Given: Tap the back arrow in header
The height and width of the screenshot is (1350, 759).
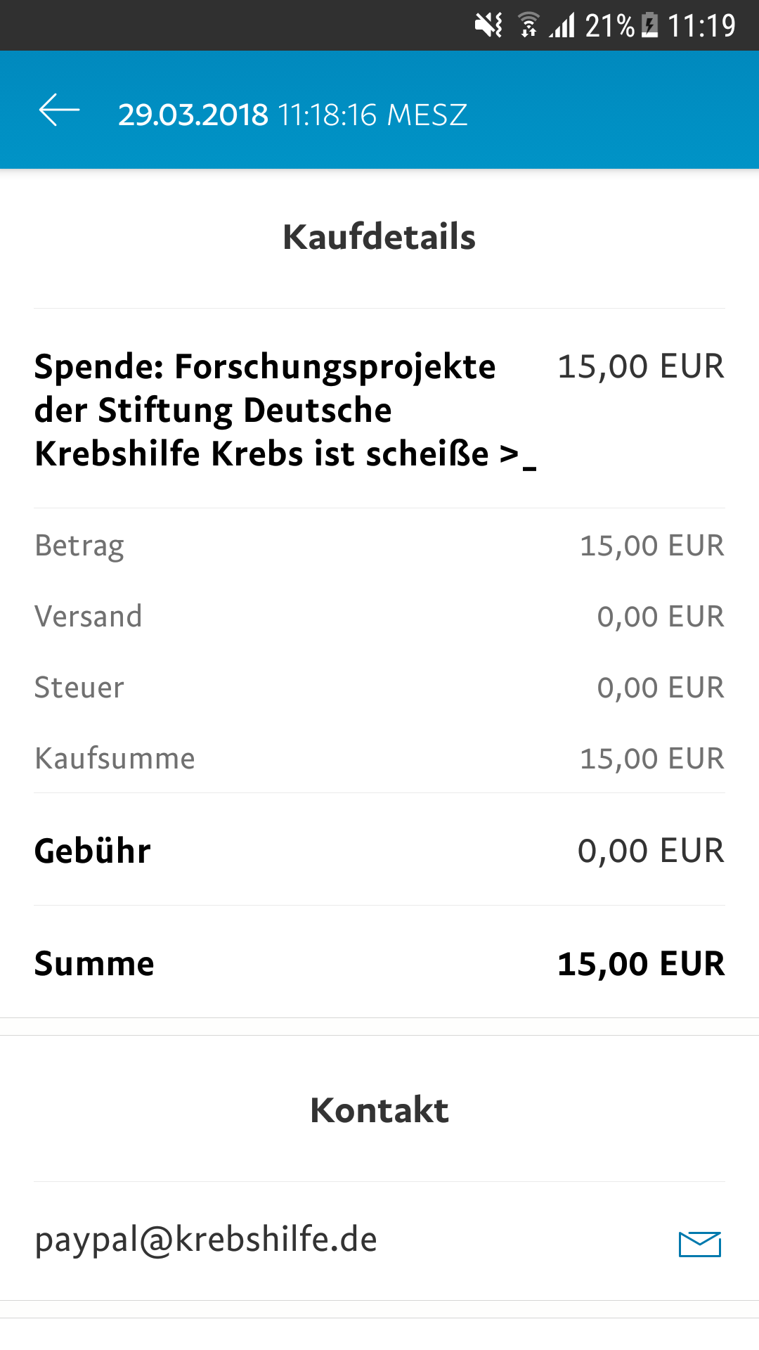Looking at the screenshot, I should (59, 111).
